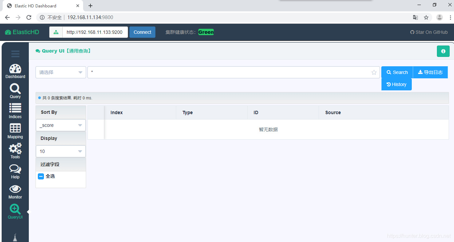Click the star icon in query field
Viewport: 454px width, 242px height.
[x=374, y=72]
